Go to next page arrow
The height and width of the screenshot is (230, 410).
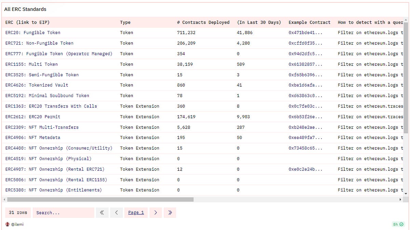point(155,213)
